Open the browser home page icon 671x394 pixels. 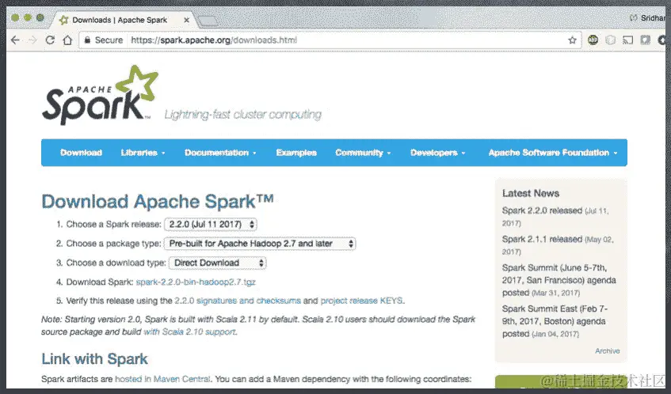67,40
